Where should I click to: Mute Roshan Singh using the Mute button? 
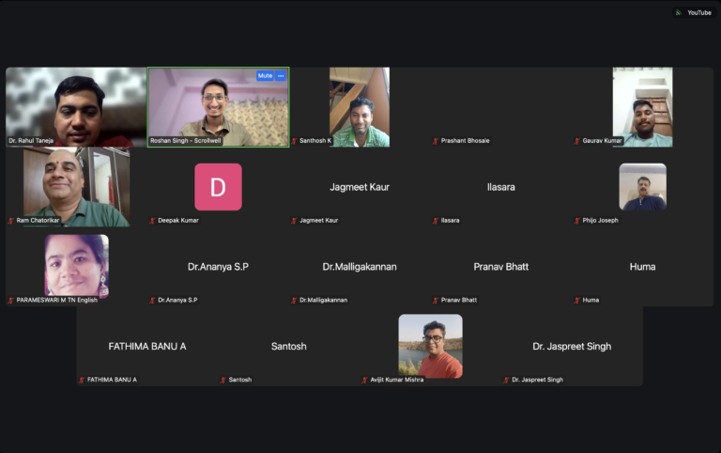[265, 76]
